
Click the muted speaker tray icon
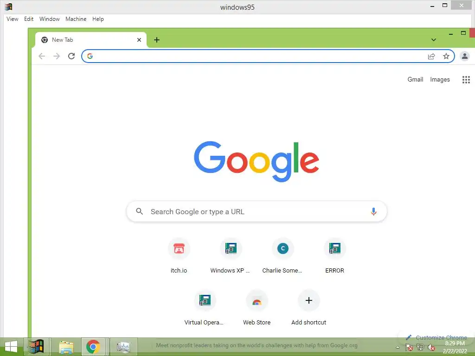(431, 347)
